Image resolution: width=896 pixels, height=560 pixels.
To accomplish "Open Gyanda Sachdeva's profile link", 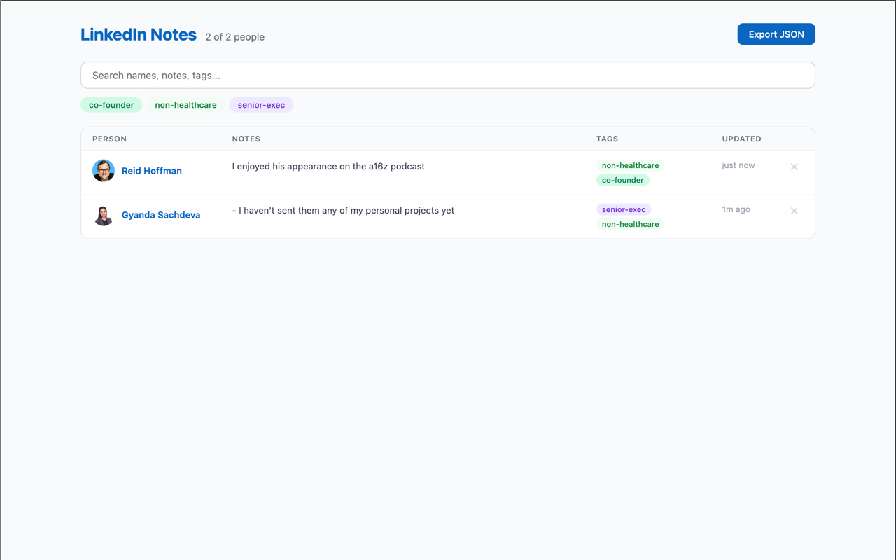I will pos(161,215).
